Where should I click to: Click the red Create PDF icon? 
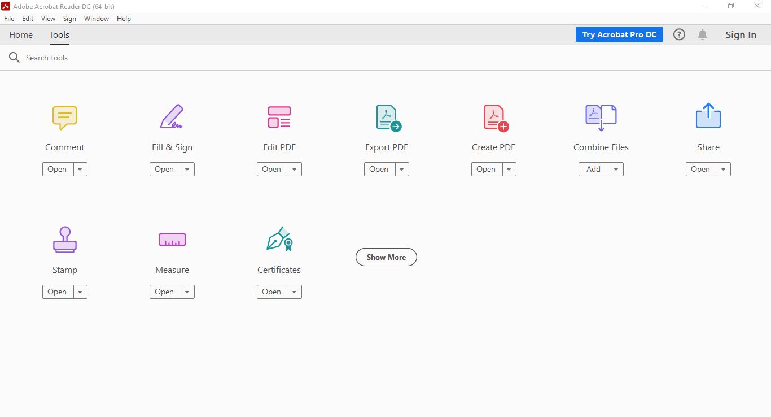[496, 118]
